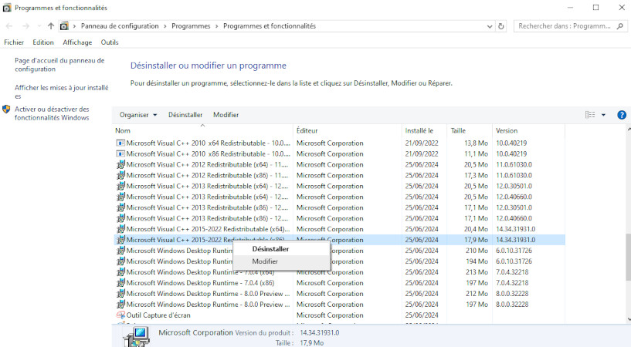Screen dimensions: 631x347
Task: Click the icon of Visual C++ 2015-2022 (x64) row
Action: coord(120,229)
